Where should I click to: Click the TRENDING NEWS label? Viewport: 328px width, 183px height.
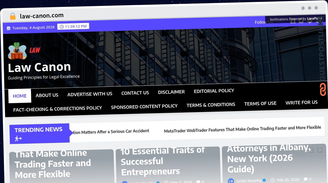click(x=39, y=130)
